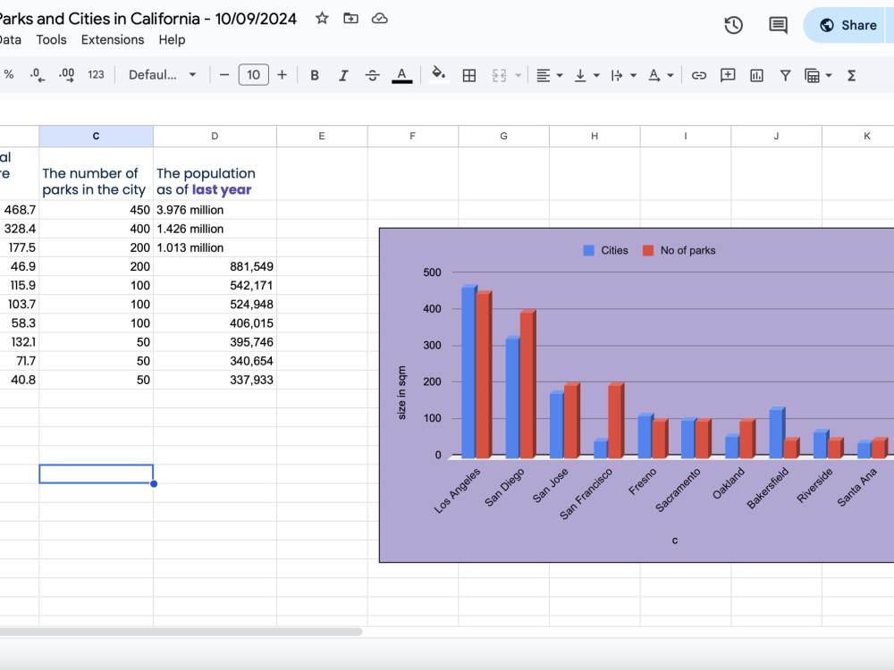The width and height of the screenshot is (894, 670).
Task: Toggle italic formatting
Action: [x=343, y=75]
